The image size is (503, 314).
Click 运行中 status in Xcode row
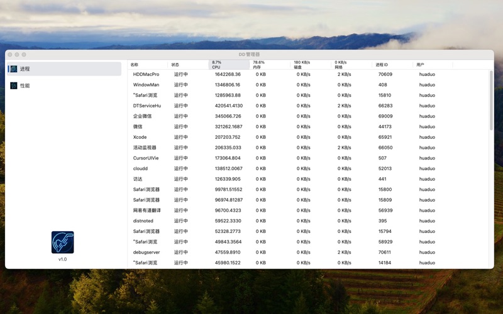pos(181,137)
